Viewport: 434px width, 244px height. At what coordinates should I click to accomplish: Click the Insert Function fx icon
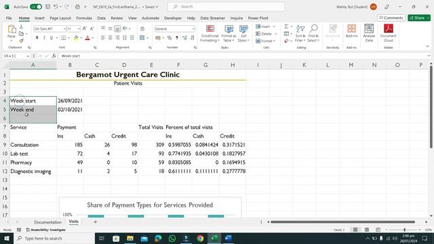coord(54,56)
